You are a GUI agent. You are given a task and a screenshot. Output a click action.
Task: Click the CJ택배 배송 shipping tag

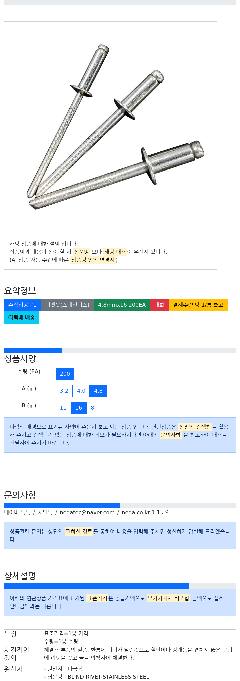tap(22, 318)
